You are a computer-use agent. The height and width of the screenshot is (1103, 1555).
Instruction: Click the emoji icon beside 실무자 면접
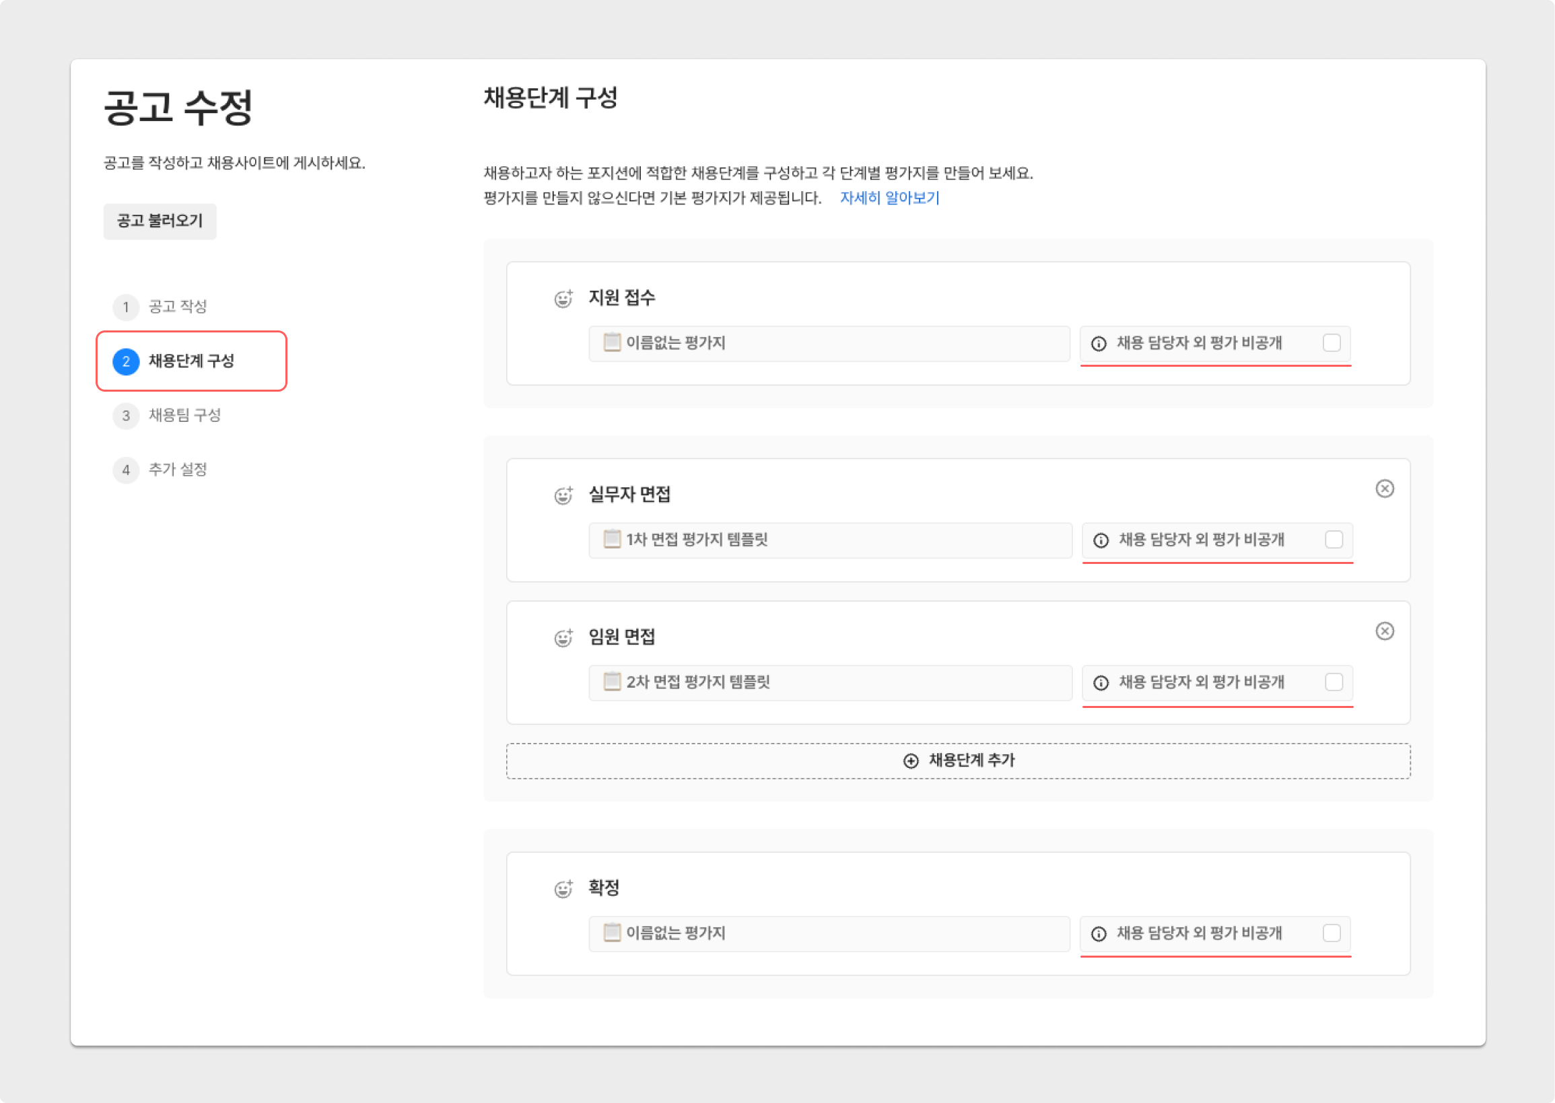[563, 495]
